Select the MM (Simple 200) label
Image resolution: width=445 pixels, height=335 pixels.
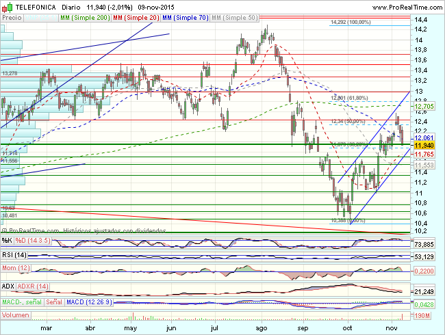click(85, 18)
